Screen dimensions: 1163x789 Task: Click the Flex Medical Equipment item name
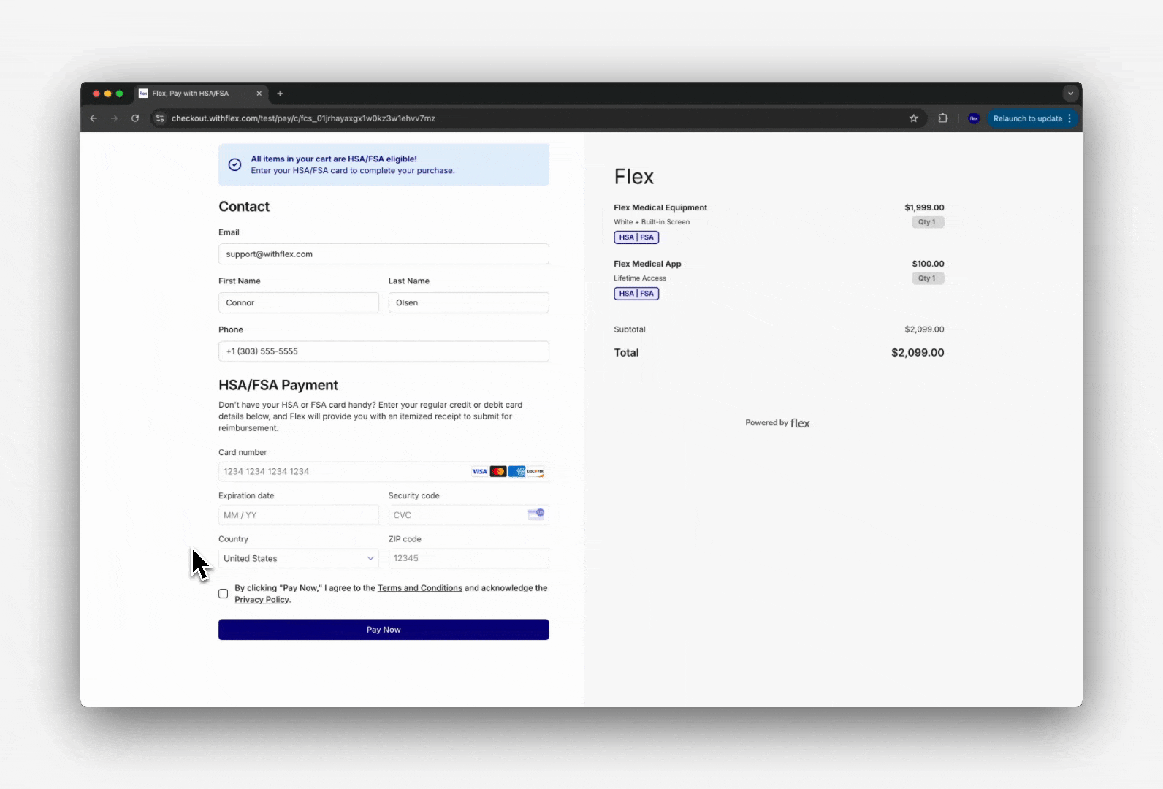pyautogui.click(x=660, y=207)
